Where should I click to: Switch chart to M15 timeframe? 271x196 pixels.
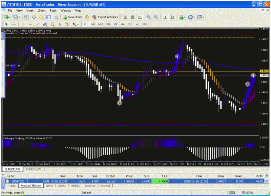click(x=101, y=24)
